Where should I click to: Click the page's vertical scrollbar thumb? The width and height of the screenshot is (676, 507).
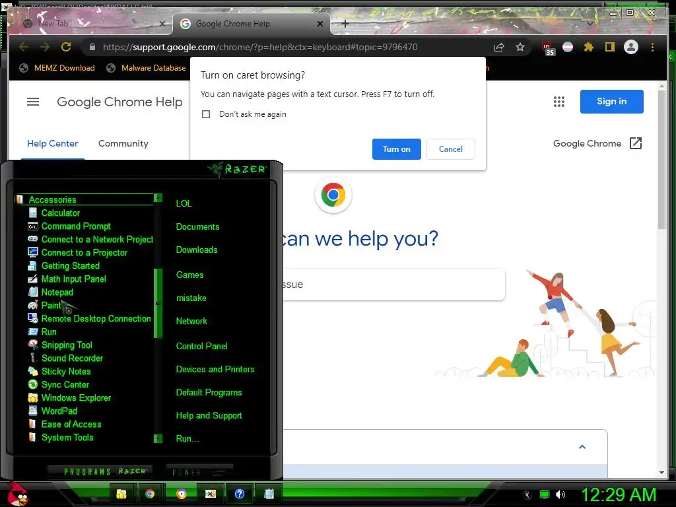pos(661,160)
